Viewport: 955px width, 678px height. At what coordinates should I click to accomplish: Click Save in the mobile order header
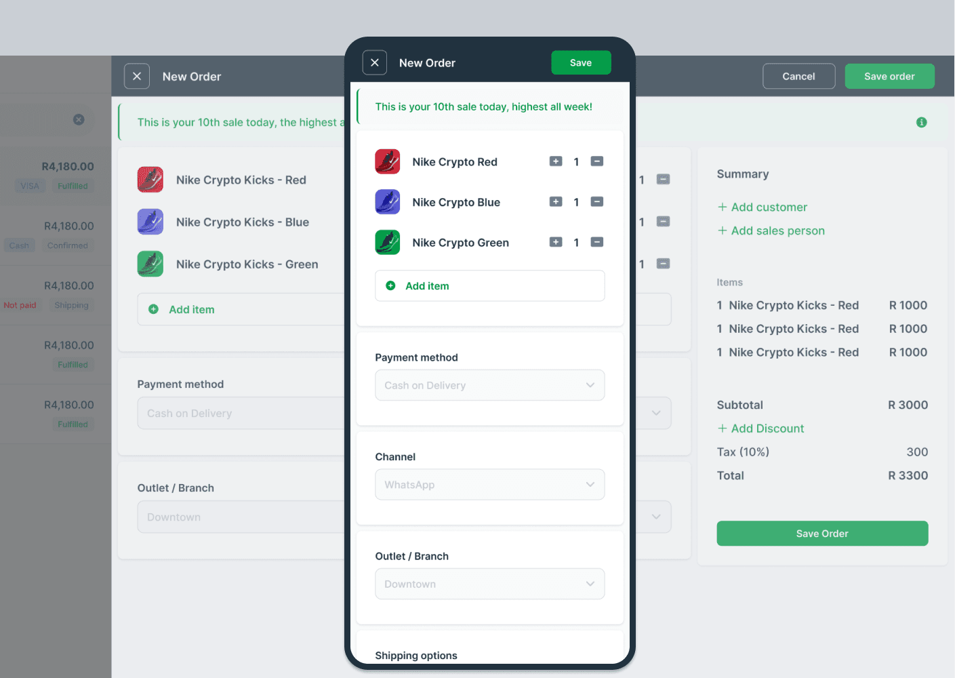(581, 62)
